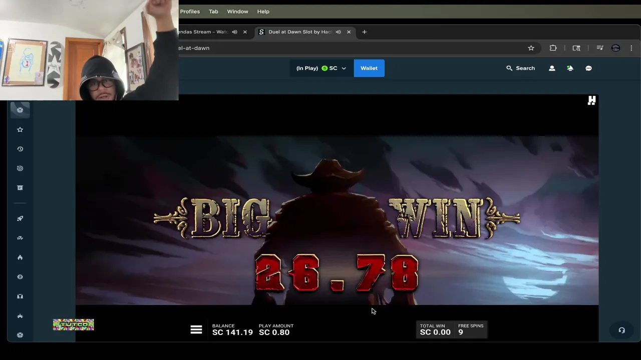641x360 pixels.
Task: Open the Tab menu in menu bar
Action: point(213,11)
